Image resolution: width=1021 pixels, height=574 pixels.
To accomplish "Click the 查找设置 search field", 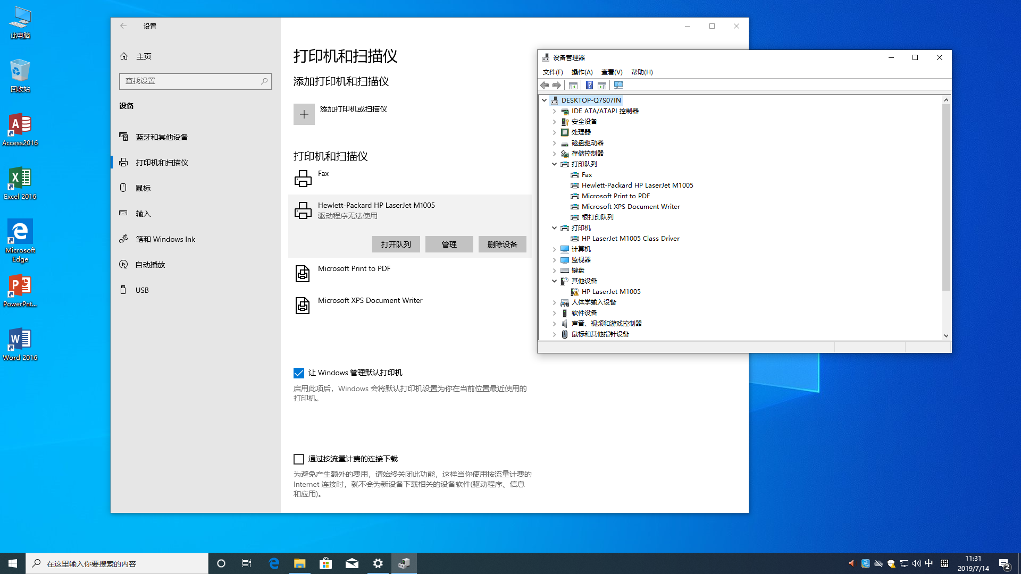I will point(195,81).
